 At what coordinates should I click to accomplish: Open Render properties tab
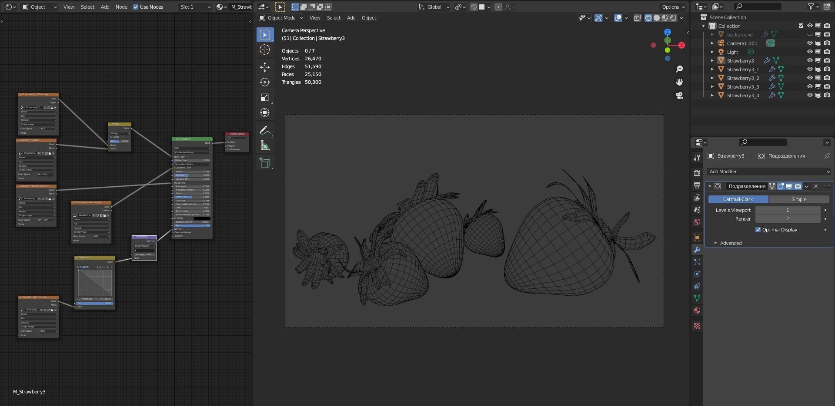tap(697, 173)
